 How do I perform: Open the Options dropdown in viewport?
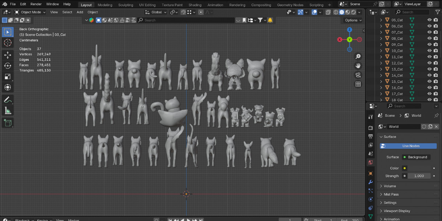tap(353, 20)
